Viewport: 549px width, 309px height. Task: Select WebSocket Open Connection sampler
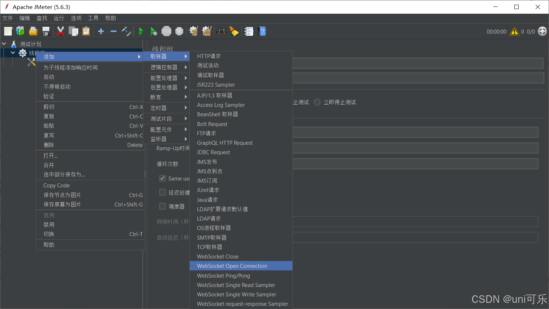tap(241, 266)
